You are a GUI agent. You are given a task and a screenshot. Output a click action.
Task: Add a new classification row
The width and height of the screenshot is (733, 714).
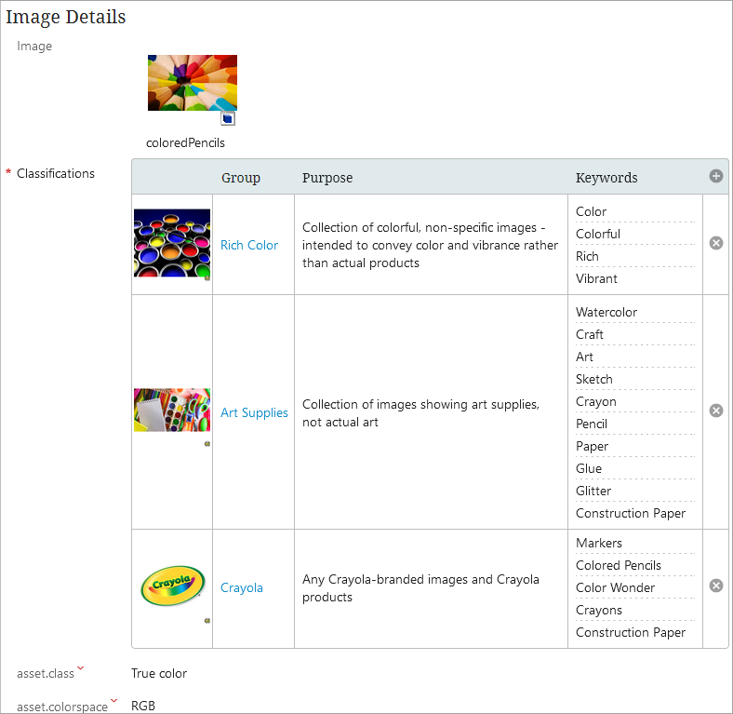pyautogui.click(x=715, y=176)
